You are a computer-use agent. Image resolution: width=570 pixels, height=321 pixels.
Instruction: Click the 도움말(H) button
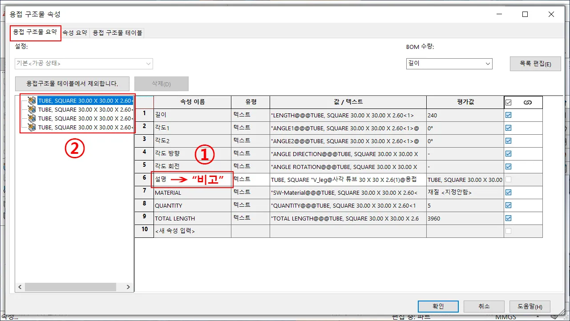click(530, 306)
